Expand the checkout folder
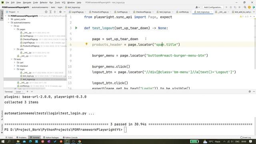 pos(14,66)
